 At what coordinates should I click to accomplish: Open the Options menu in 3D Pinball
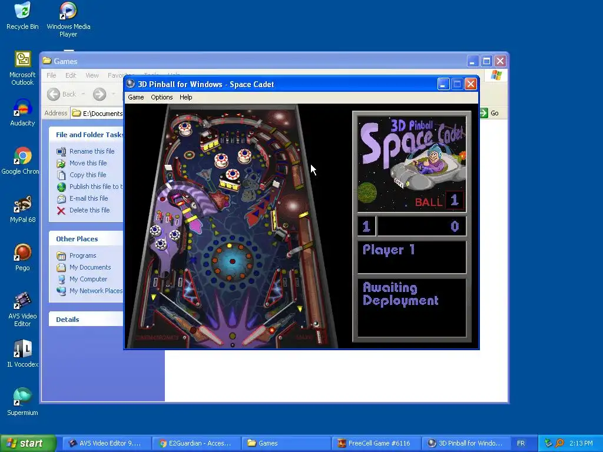click(x=161, y=97)
